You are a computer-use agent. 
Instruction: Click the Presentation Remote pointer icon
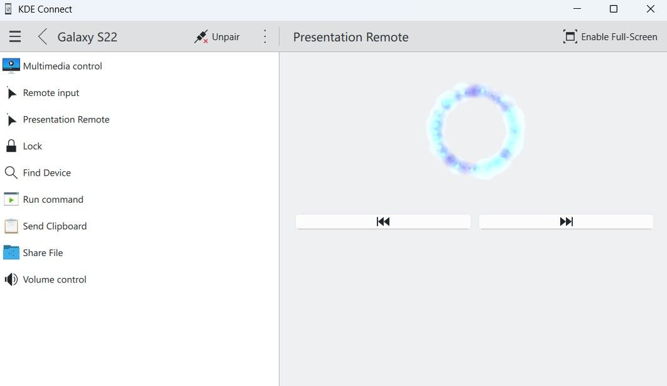click(x=11, y=119)
